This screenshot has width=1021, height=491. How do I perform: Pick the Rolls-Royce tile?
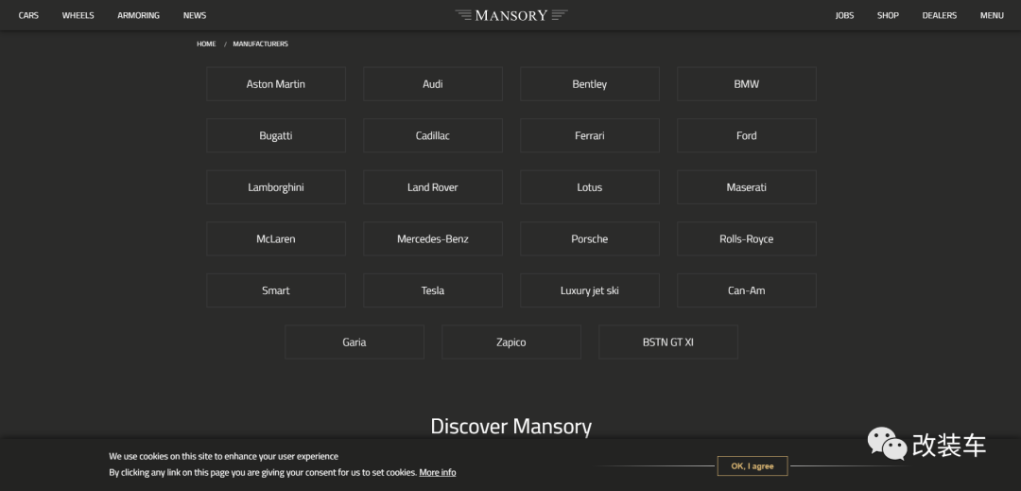[747, 239]
